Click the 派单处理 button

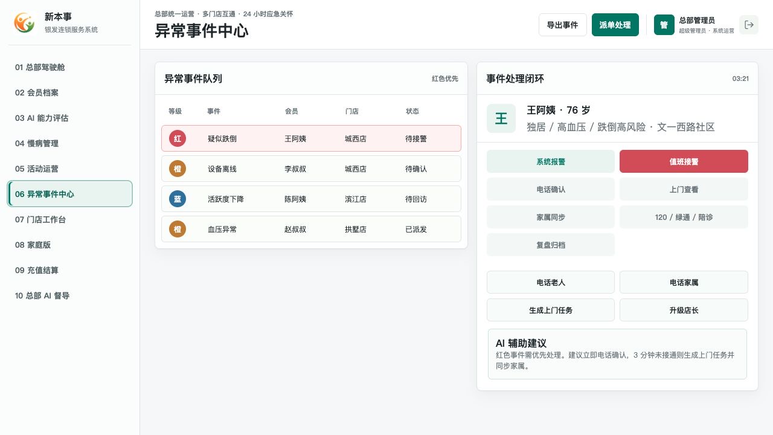pyautogui.click(x=615, y=25)
